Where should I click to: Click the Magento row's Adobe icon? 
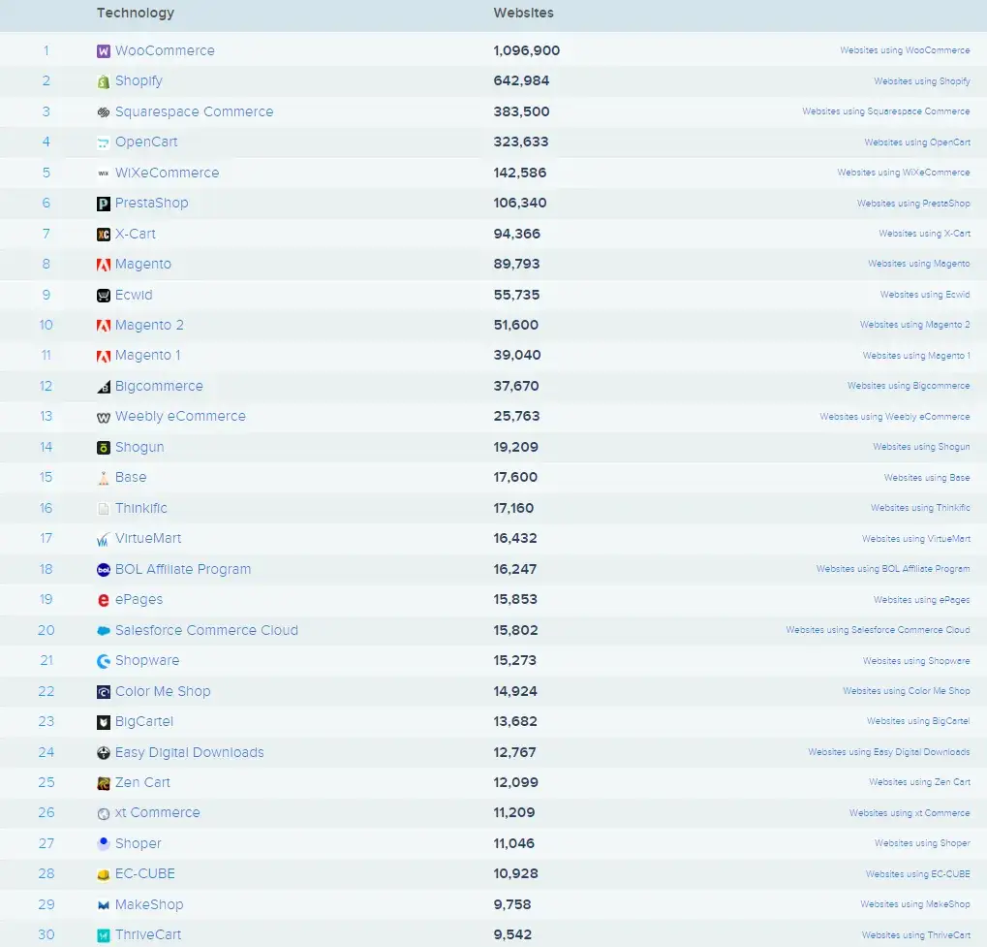104,265
